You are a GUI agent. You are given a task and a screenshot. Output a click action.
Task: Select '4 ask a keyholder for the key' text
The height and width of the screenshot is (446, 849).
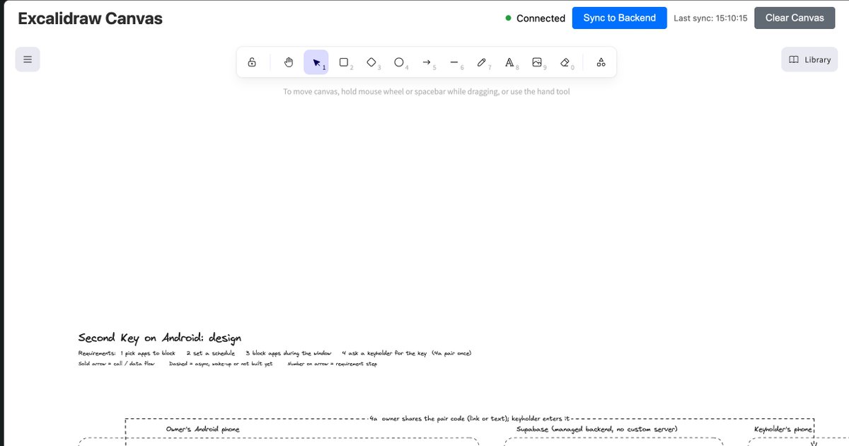click(384, 353)
